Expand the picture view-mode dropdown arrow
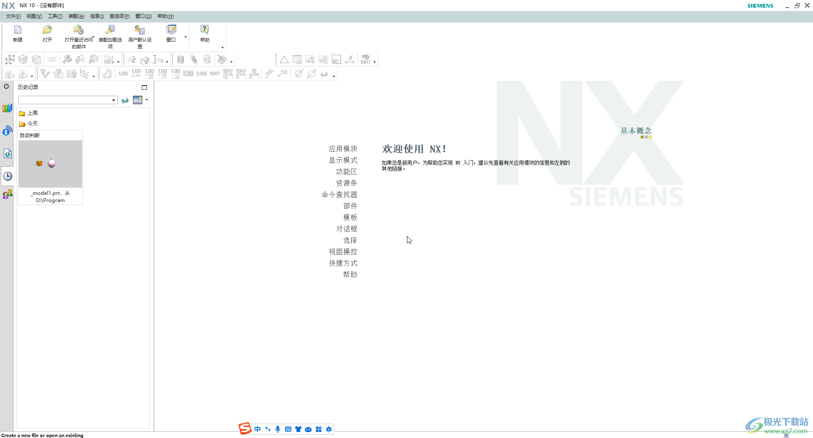 point(147,100)
